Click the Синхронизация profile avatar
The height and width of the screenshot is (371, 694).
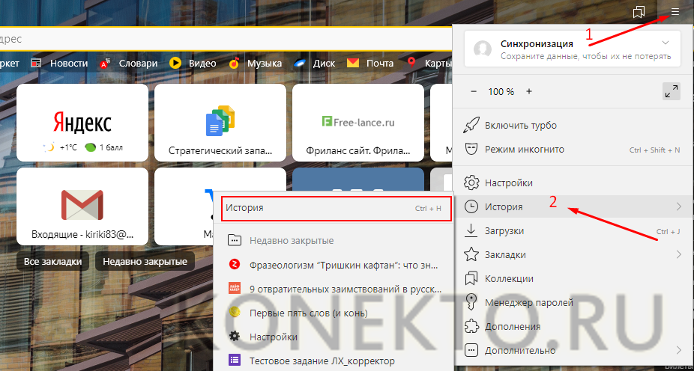(x=483, y=49)
